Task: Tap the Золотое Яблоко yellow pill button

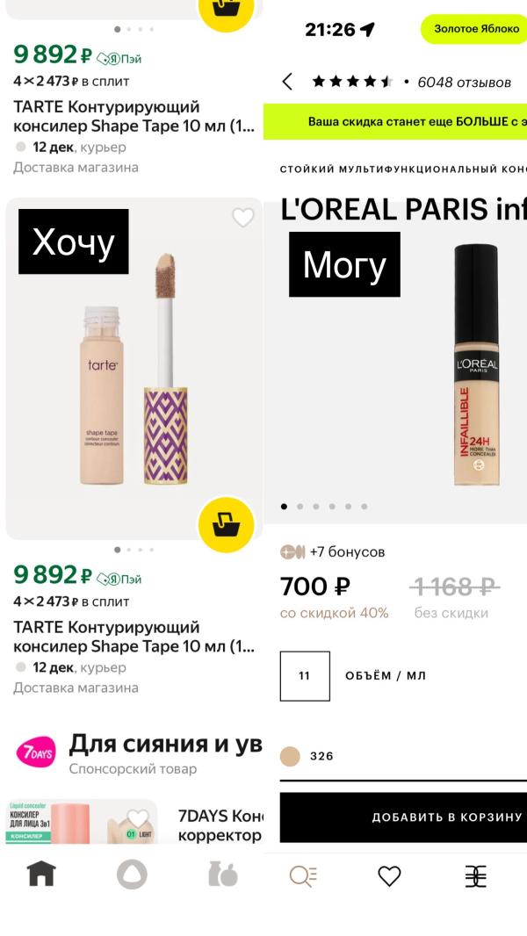Action: coord(474,29)
